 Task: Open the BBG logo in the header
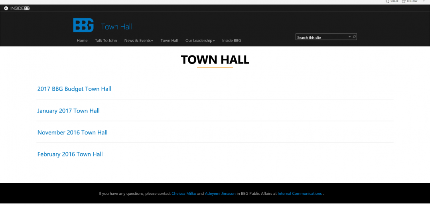coord(83,25)
